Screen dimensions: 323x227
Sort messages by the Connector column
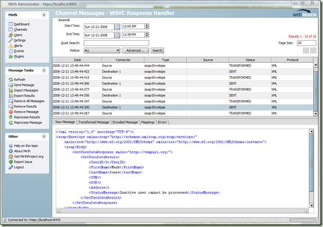123,60
